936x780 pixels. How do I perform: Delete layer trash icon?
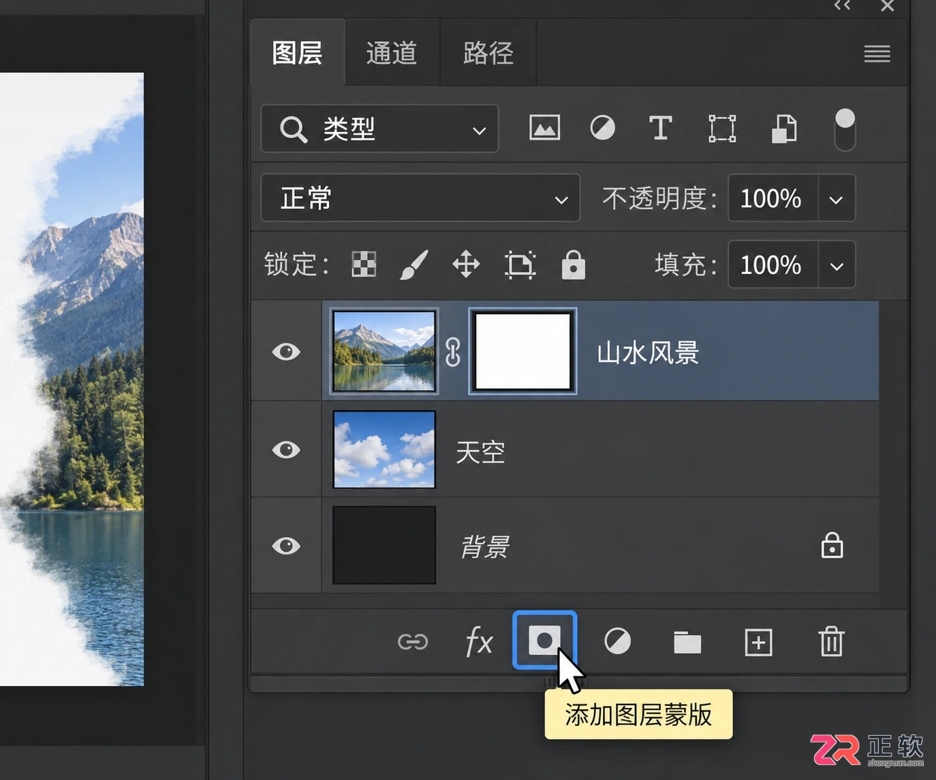coord(831,642)
